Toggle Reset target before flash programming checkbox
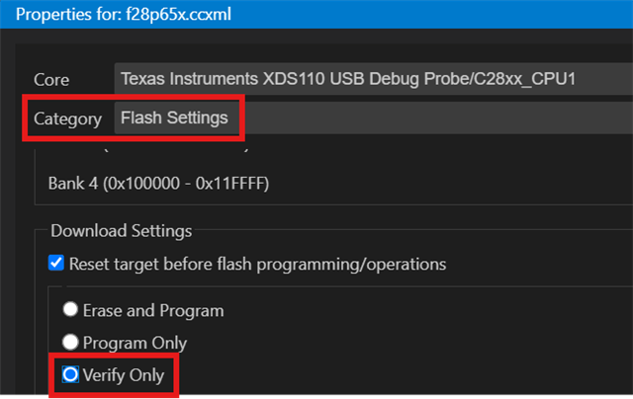633x399 pixels. point(55,264)
